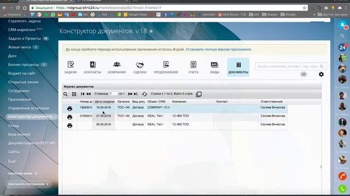Print the document dated 07.06.2018
Viewport: 350px width, 196px height.
point(69,117)
